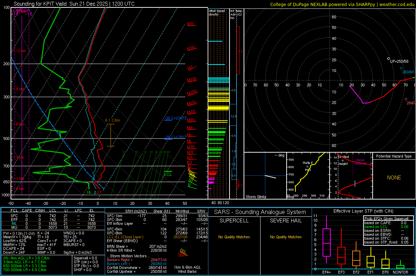Click the PW = 0.12in value
This screenshot has height=276, width=416.
18,233
